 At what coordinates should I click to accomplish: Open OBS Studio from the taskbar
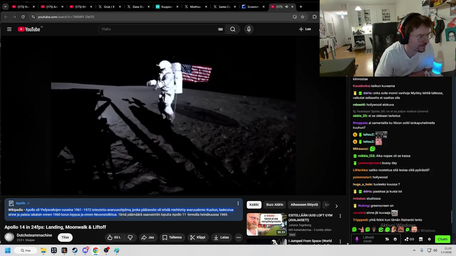pos(106,250)
